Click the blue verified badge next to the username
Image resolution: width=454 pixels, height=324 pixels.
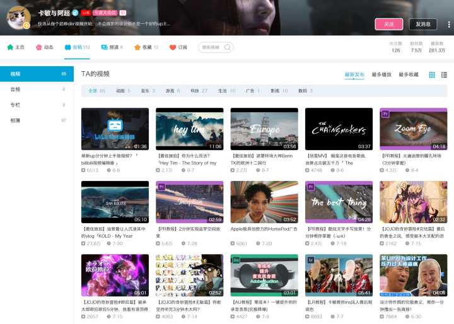tap(75, 13)
